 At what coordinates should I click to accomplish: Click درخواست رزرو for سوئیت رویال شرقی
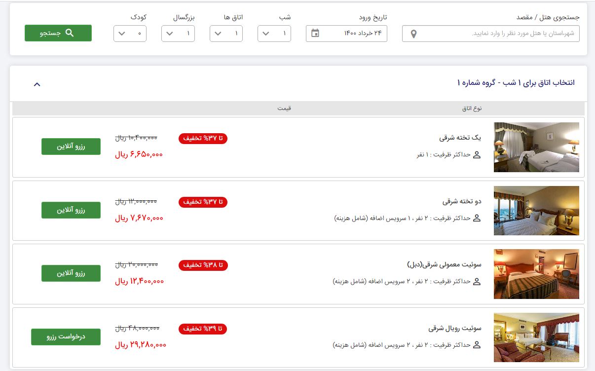(x=66, y=337)
